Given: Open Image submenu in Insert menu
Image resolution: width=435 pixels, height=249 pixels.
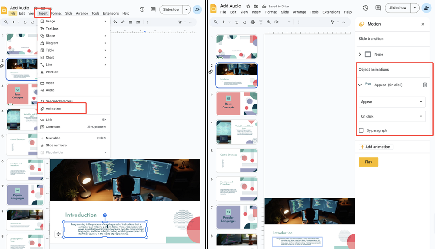Looking at the screenshot, I should pos(73,21).
